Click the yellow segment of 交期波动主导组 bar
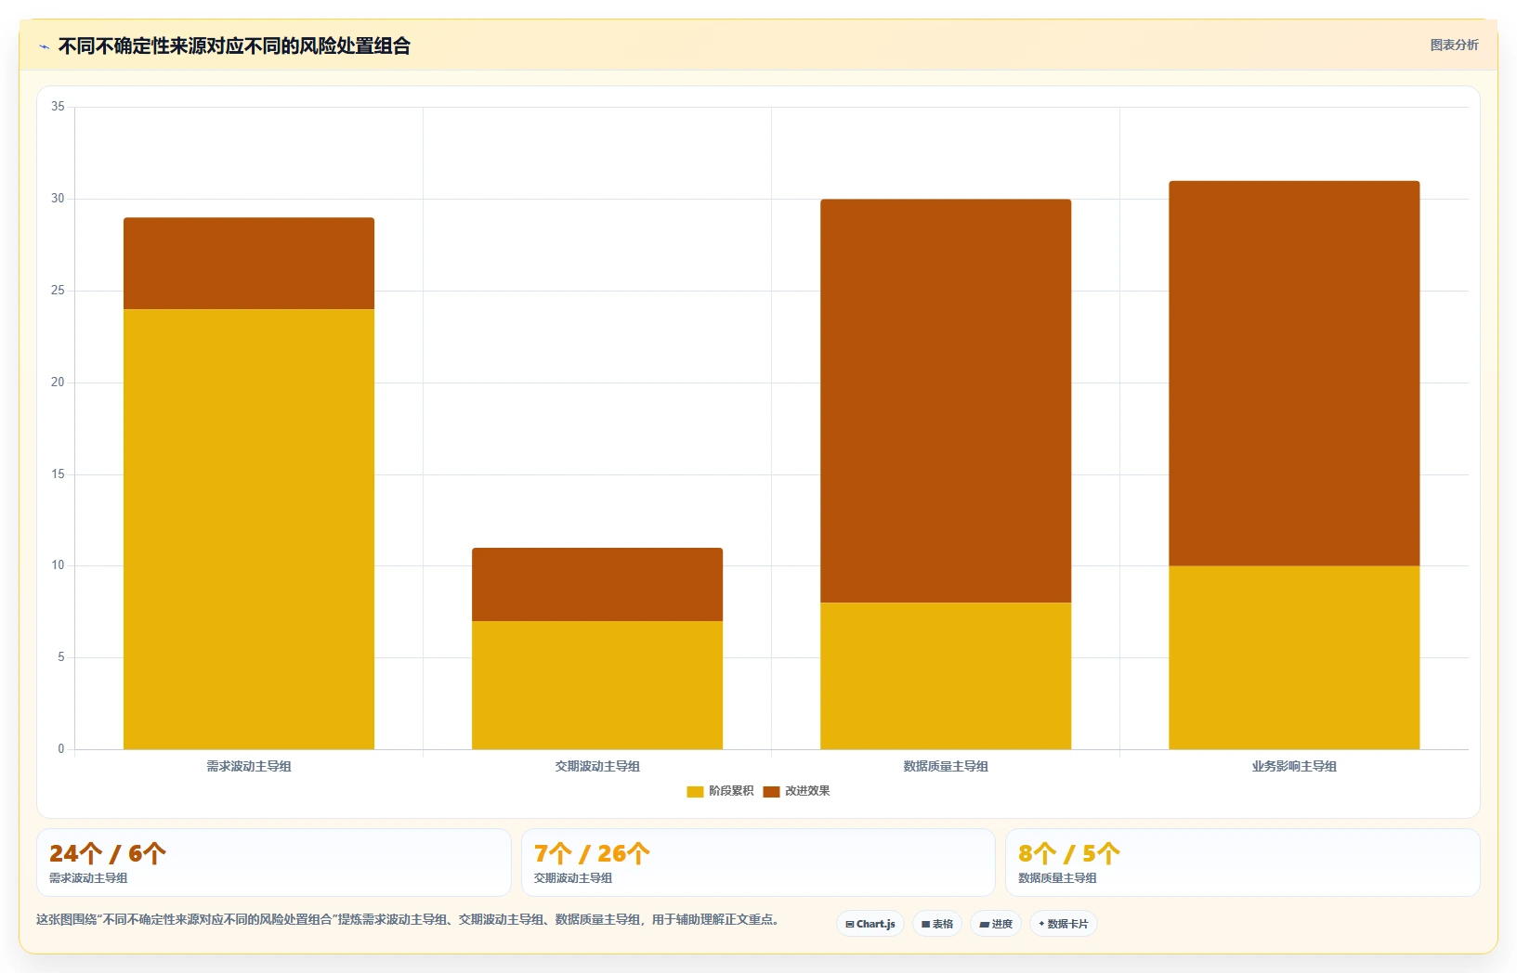This screenshot has width=1517, height=973. coord(597,685)
